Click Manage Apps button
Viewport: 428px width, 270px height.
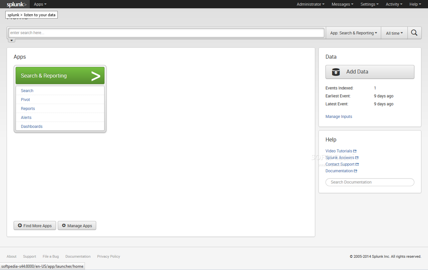pos(77,226)
